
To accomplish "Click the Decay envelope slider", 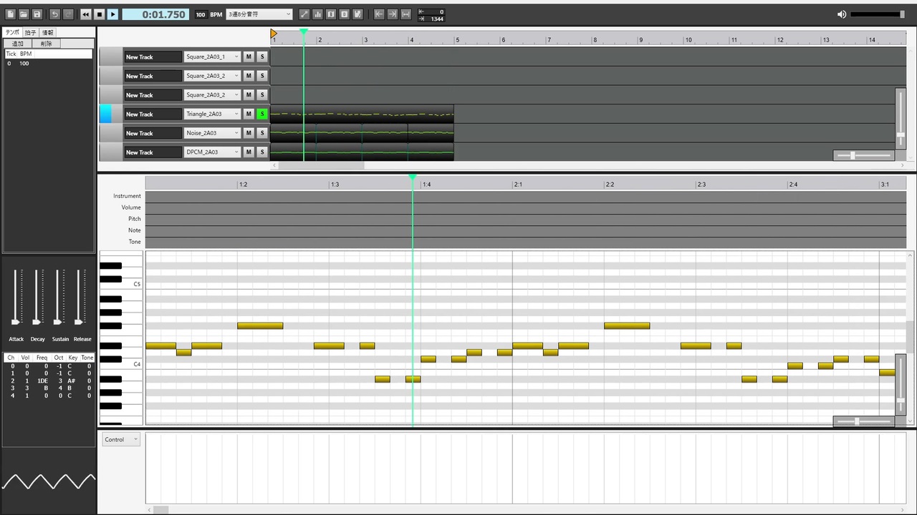I will pyautogui.click(x=37, y=297).
